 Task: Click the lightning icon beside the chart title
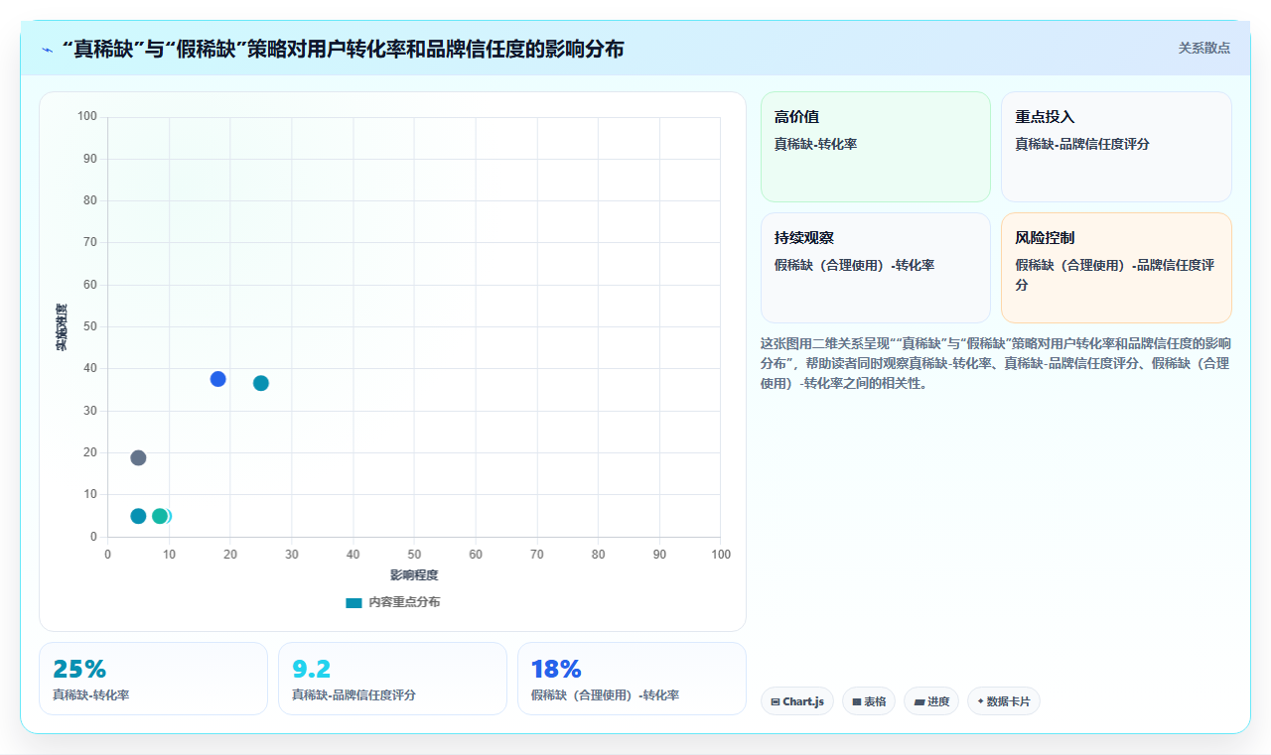coord(48,50)
